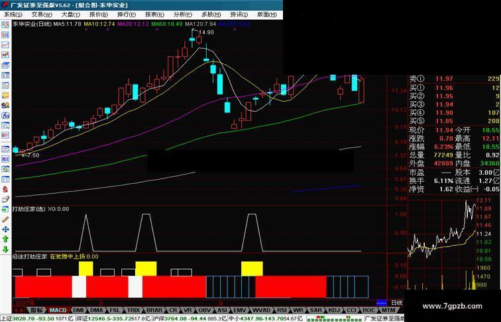The image size is (501, 322).
Task: Click the red app logo in title bar
Action: [x=5, y=5]
